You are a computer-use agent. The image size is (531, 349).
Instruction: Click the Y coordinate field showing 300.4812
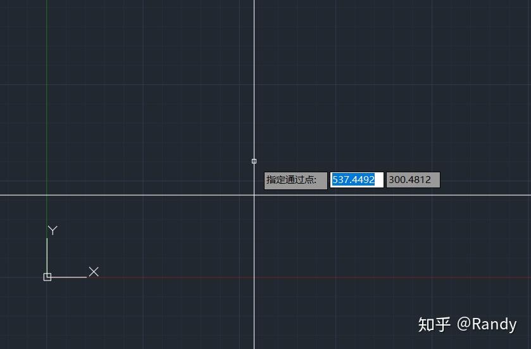pyautogui.click(x=413, y=180)
